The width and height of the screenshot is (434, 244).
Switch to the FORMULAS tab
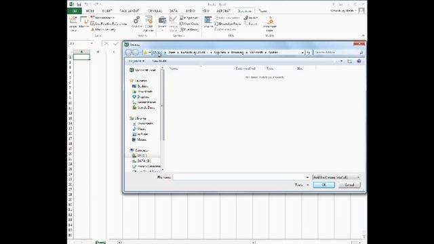point(155,11)
